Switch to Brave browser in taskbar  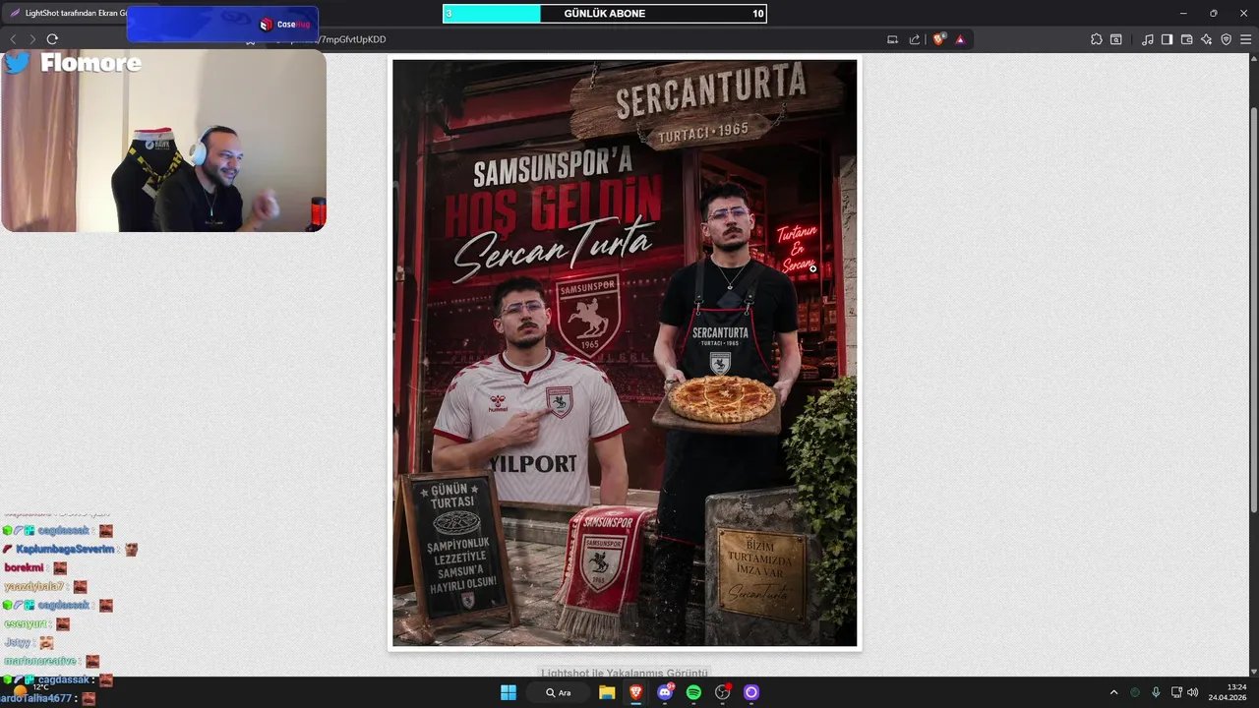pyautogui.click(x=636, y=692)
